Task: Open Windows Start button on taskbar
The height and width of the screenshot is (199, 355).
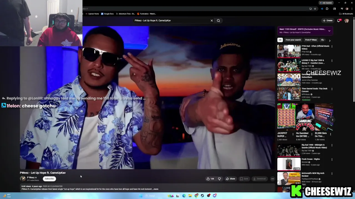Action: click(141, 196)
